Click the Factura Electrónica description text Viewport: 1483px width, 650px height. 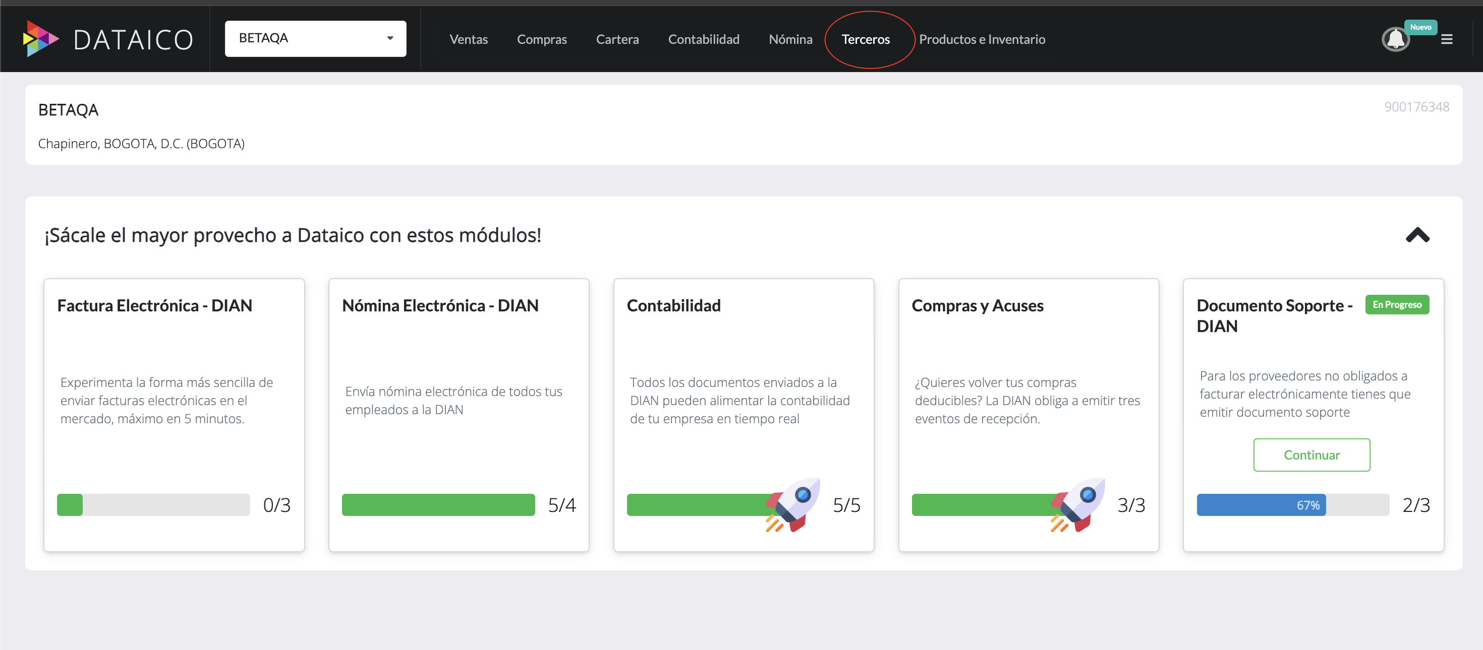(x=167, y=401)
